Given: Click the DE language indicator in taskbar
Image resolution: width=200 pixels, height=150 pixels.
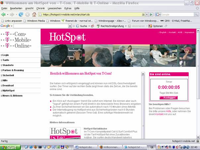Looking at the screenshot, I should click(x=152, y=147).
